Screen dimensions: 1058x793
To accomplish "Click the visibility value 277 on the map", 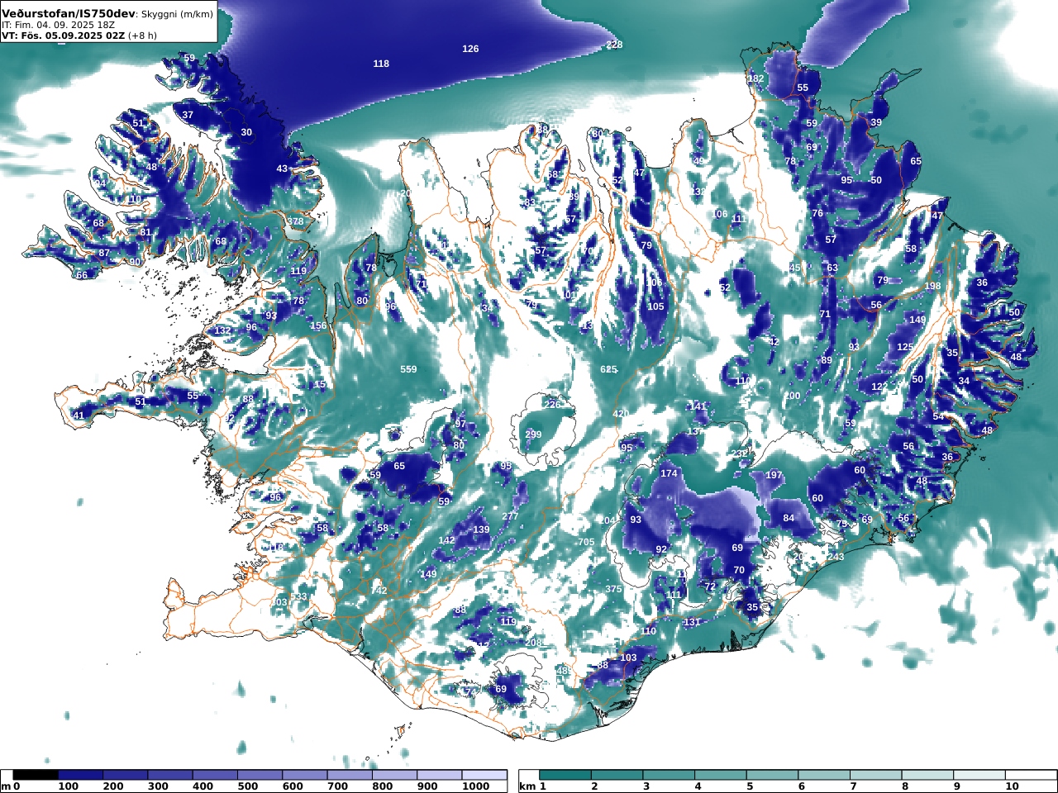I will (x=510, y=516).
